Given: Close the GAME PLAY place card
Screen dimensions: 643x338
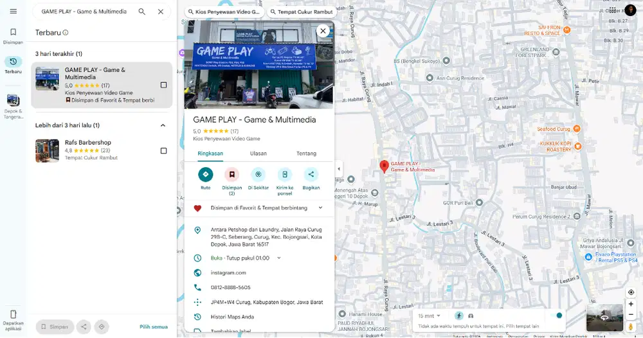Looking at the screenshot, I should pos(323,31).
